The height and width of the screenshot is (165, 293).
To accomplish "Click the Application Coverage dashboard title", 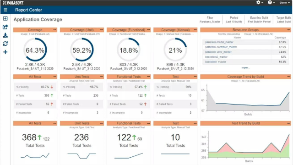I will coord(38,19).
